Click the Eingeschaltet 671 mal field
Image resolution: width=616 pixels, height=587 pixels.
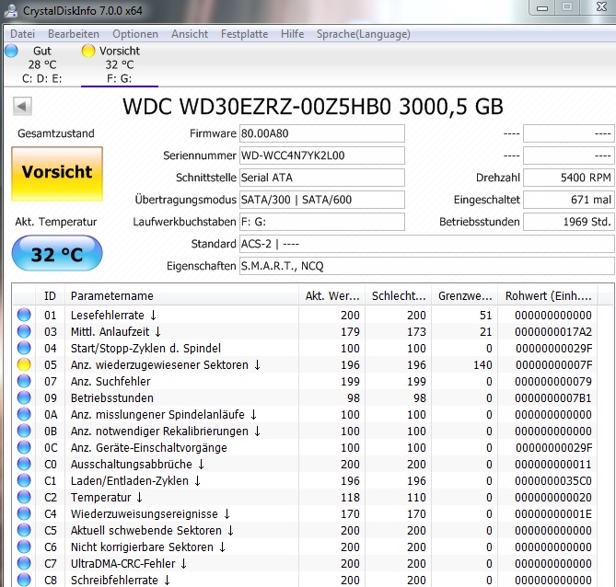[569, 200]
